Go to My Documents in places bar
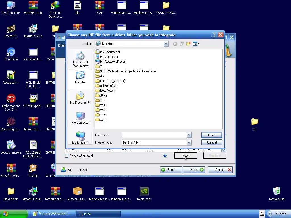The width and height of the screenshot is (291, 218). pyautogui.click(x=80, y=98)
